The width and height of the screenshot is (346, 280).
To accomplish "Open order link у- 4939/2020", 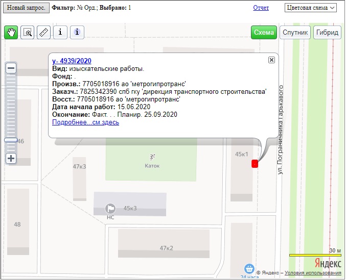I will [72, 61].
